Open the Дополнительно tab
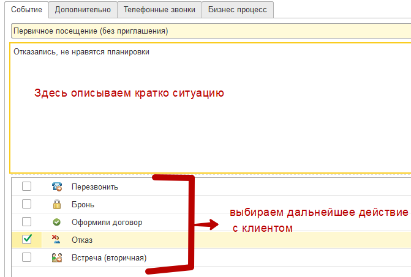The image size is (411, 277). (x=83, y=9)
